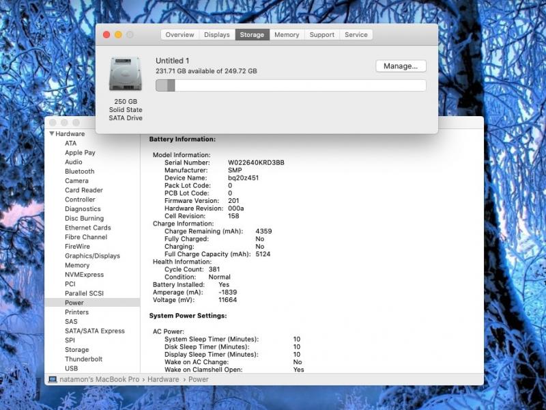Select FireWire in the sidebar
Image resolution: width=546 pixels, height=410 pixels.
tap(77, 246)
